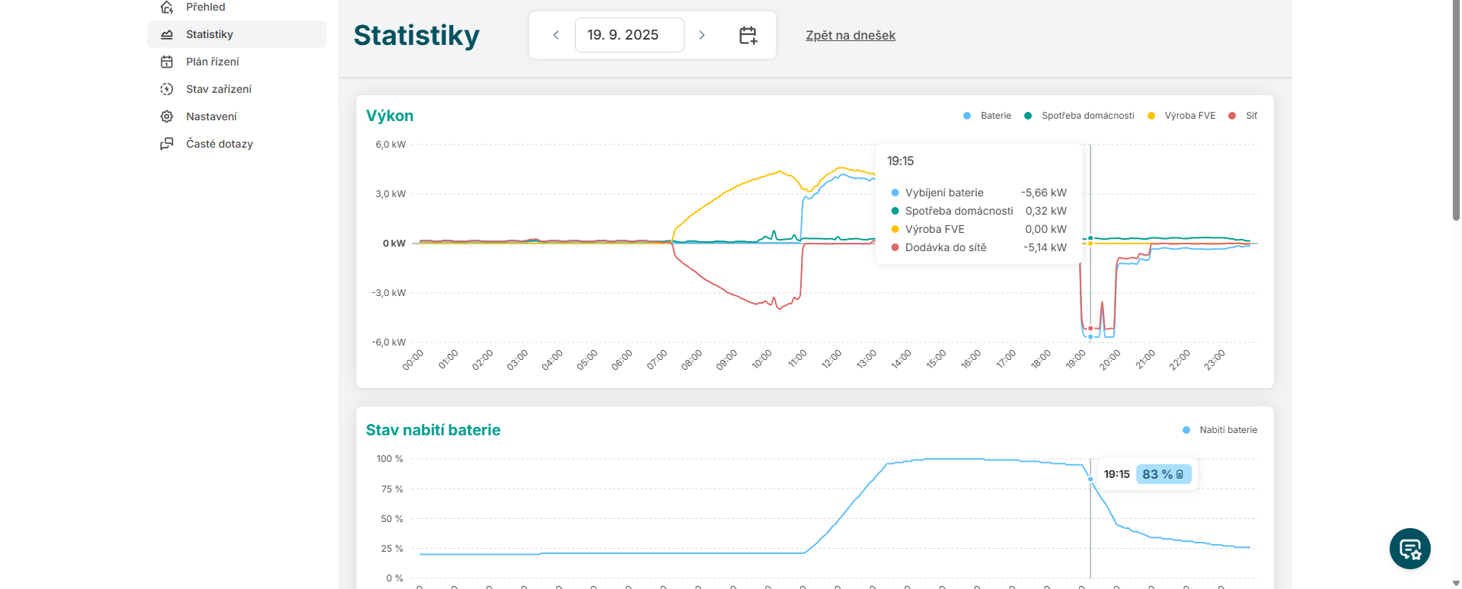This screenshot has width=1462, height=589.
Task: Open Časté dotazy page link
Action: (219, 144)
